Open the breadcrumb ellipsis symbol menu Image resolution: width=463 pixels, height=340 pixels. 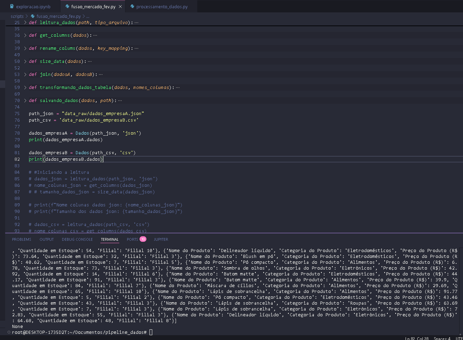88,16
